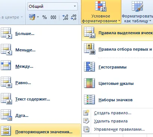
Task: Click the new rule icon
Action: 86,113
